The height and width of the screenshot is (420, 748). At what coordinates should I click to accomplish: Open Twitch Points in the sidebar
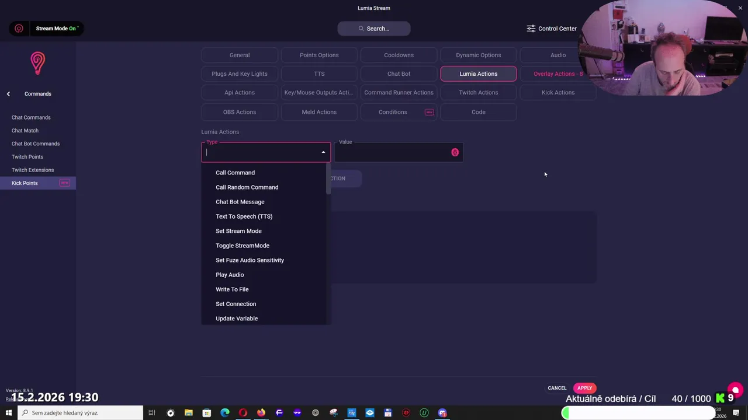point(27,157)
